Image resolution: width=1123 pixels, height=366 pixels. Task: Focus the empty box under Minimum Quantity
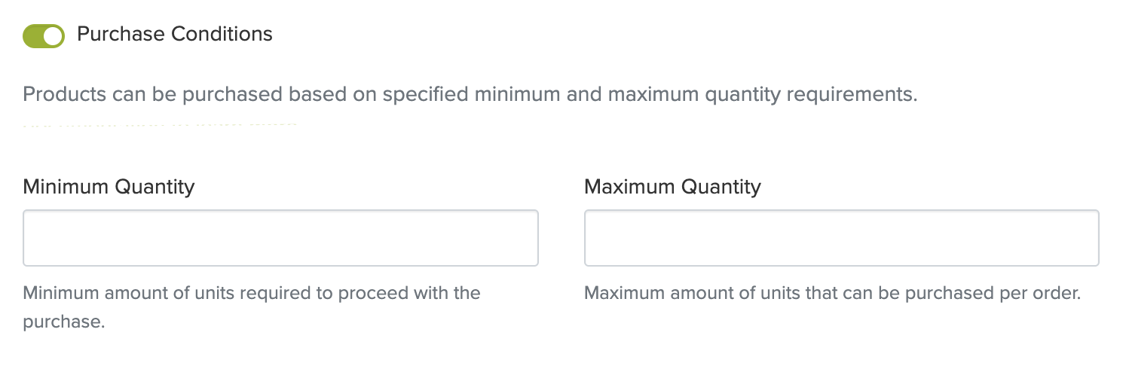coord(280,238)
